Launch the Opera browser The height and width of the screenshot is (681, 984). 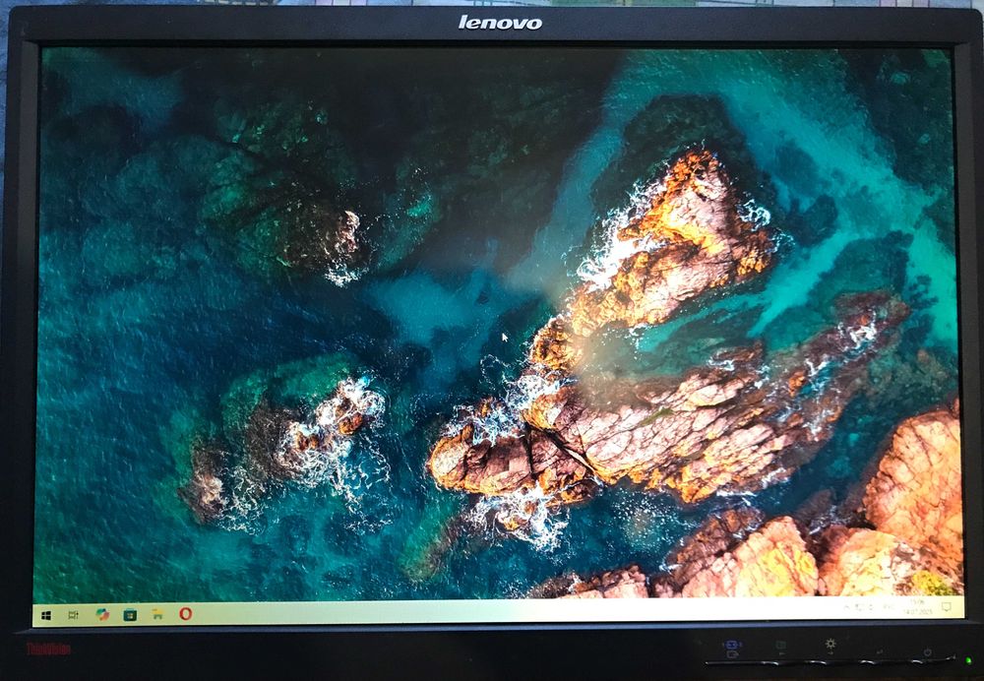tap(185, 614)
